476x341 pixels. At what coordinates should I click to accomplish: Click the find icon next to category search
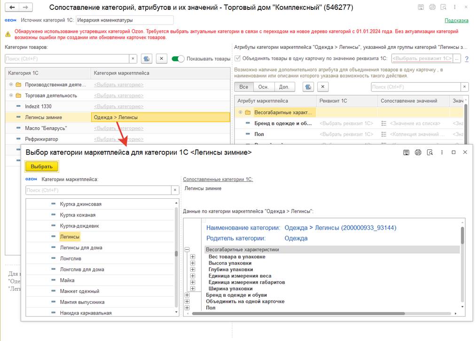147,59
